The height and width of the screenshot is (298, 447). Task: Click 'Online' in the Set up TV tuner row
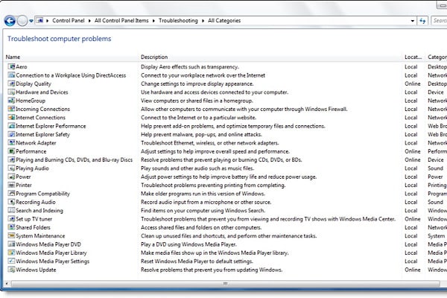point(413,219)
